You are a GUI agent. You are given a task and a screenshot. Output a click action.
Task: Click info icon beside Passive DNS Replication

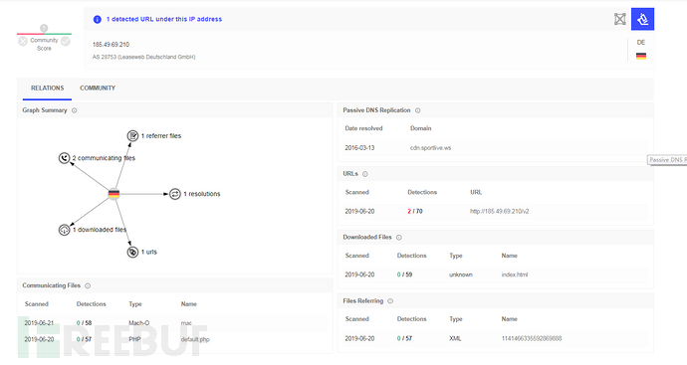tap(417, 110)
